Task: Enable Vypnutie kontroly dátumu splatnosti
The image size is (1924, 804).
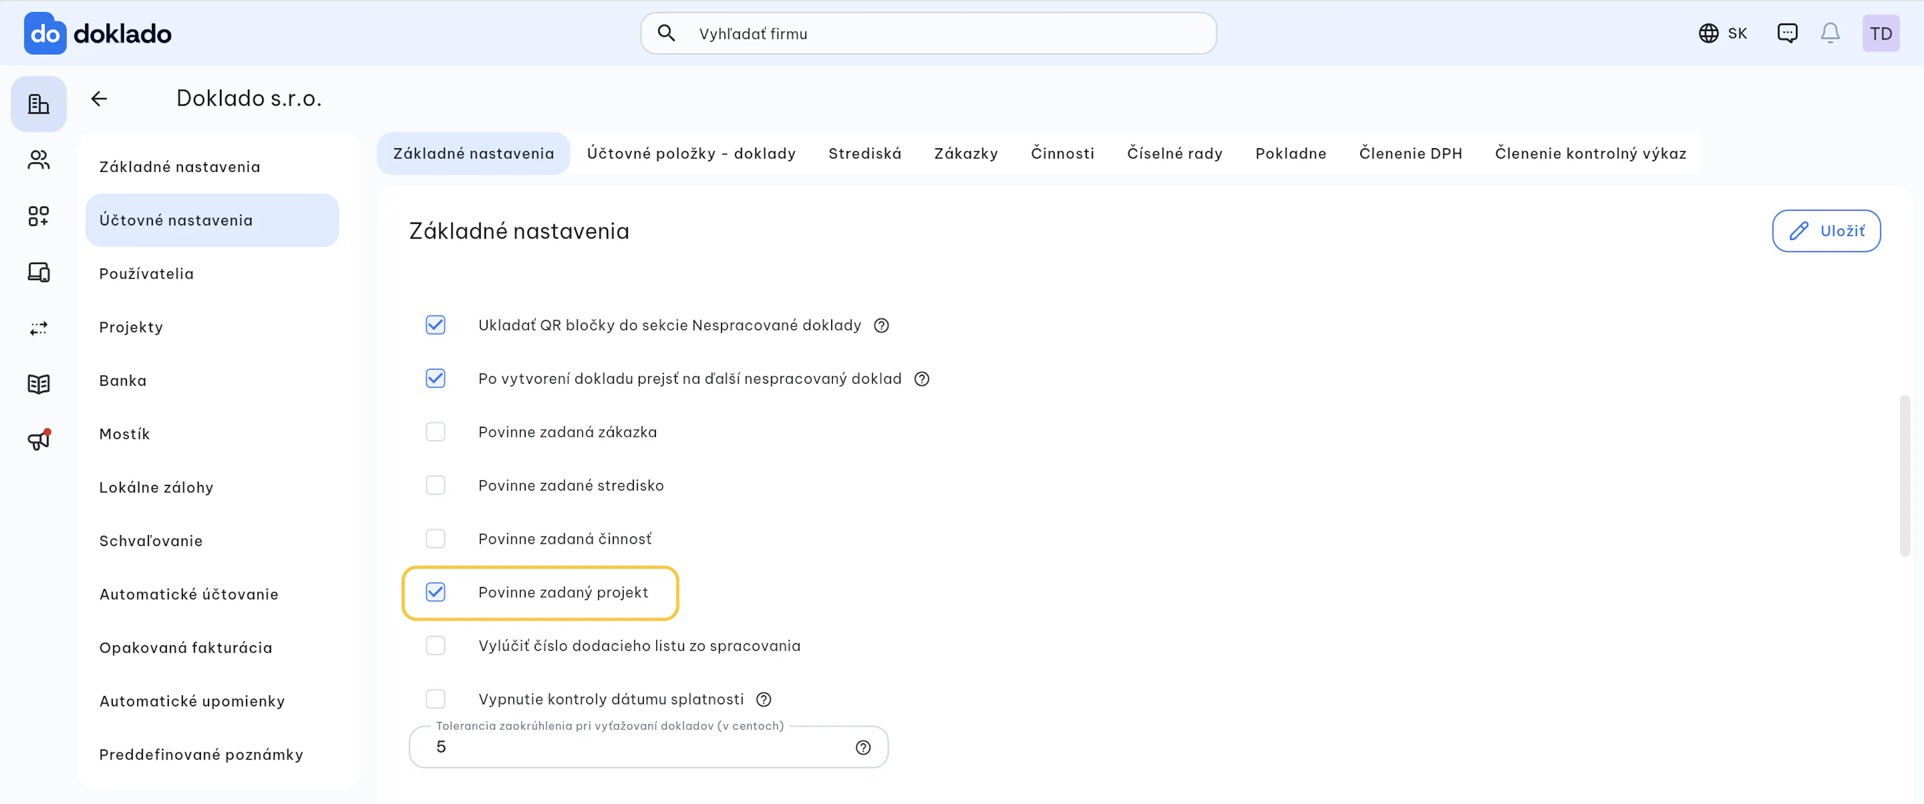Action: pos(435,699)
